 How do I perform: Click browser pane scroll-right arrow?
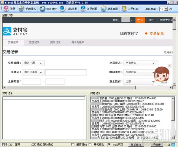point(171,87)
